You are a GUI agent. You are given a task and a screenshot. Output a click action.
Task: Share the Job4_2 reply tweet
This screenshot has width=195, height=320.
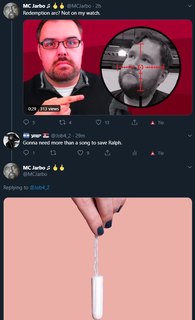click(107, 153)
